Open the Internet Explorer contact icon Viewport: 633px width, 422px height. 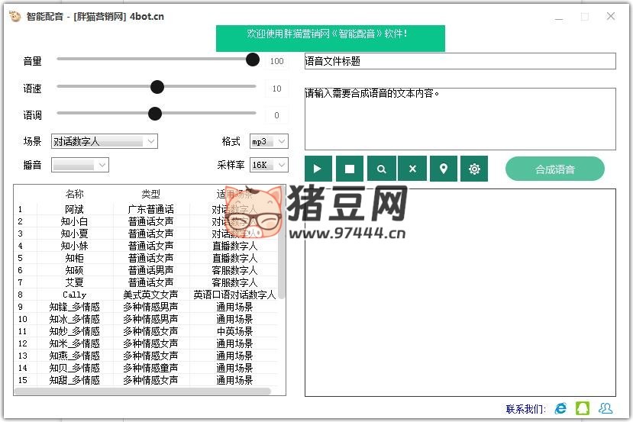(560, 408)
